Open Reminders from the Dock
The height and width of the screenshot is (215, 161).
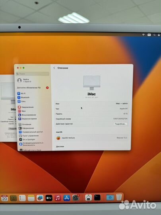(22, 198)
